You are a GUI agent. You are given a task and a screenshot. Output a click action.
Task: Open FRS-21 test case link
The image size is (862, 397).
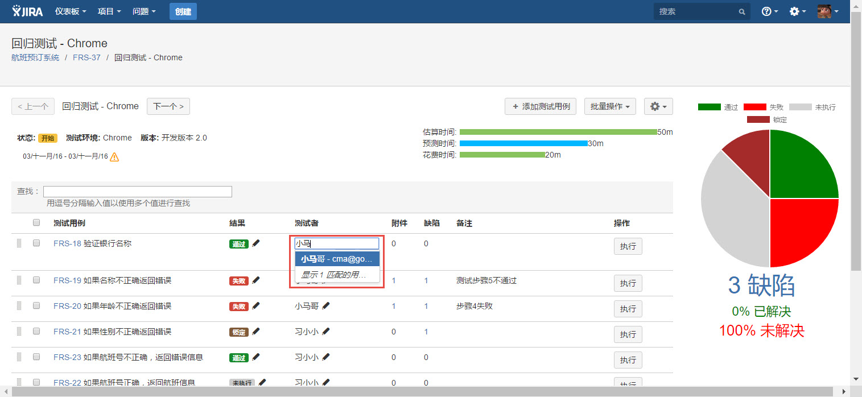coord(67,332)
